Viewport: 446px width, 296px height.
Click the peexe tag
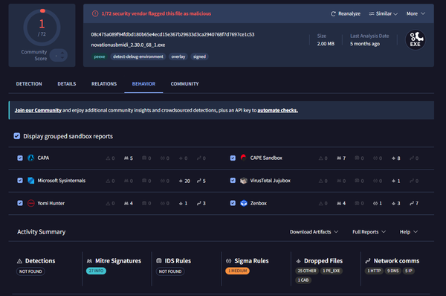tap(100, 57)
